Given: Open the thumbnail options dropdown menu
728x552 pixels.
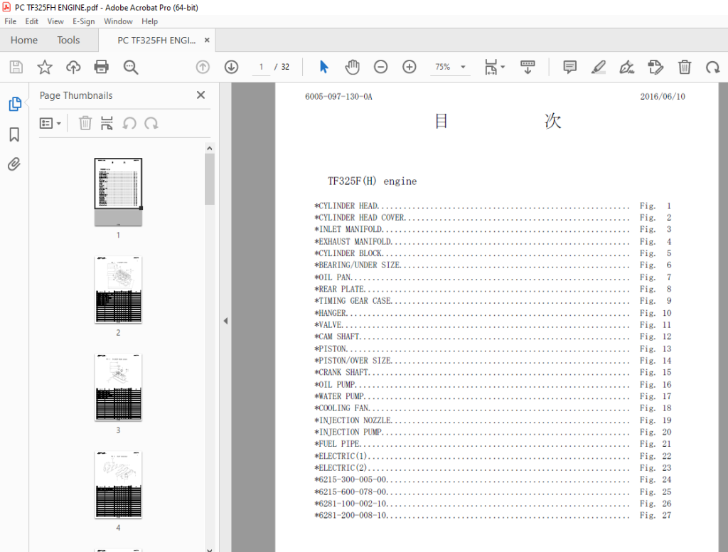Looking at the screenshot, I should pos(50,123).
